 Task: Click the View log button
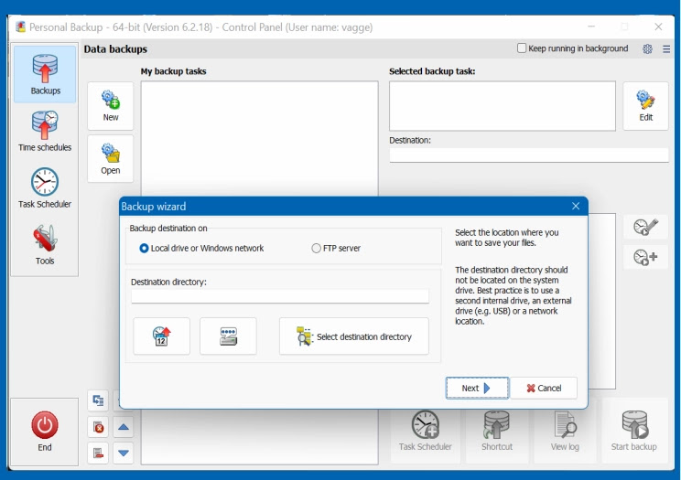click(565, 431)
